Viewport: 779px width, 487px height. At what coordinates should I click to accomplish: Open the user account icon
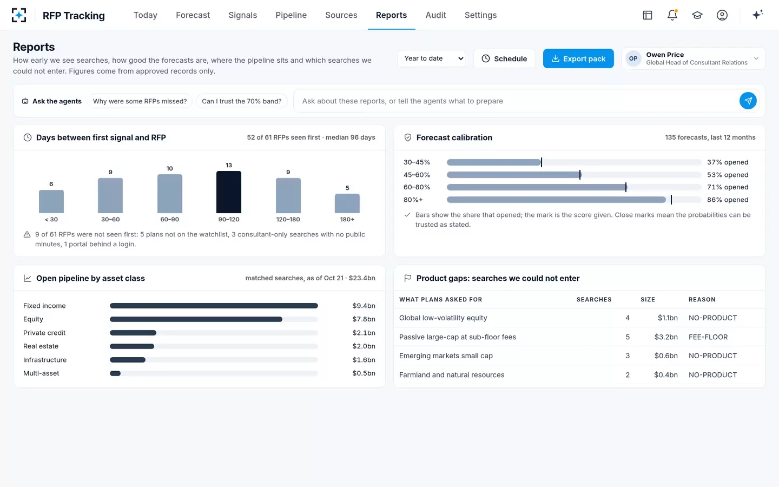(x=722, y=15)
